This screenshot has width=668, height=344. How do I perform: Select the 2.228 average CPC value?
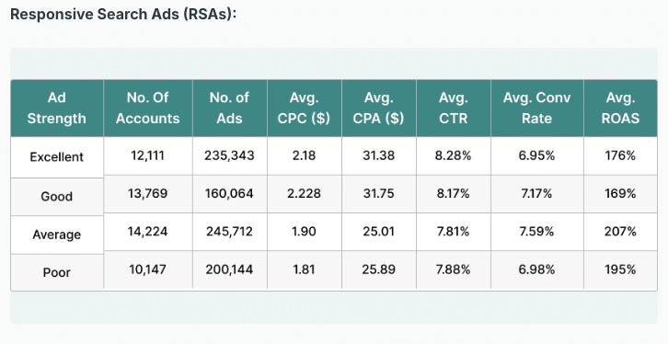(305, 194)
